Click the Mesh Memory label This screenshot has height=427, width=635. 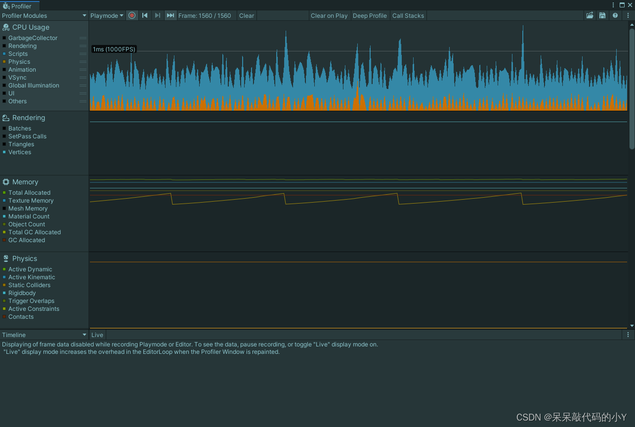point(28,209)
